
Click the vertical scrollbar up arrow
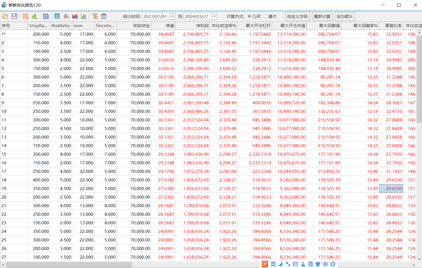[x=419, y=32]
